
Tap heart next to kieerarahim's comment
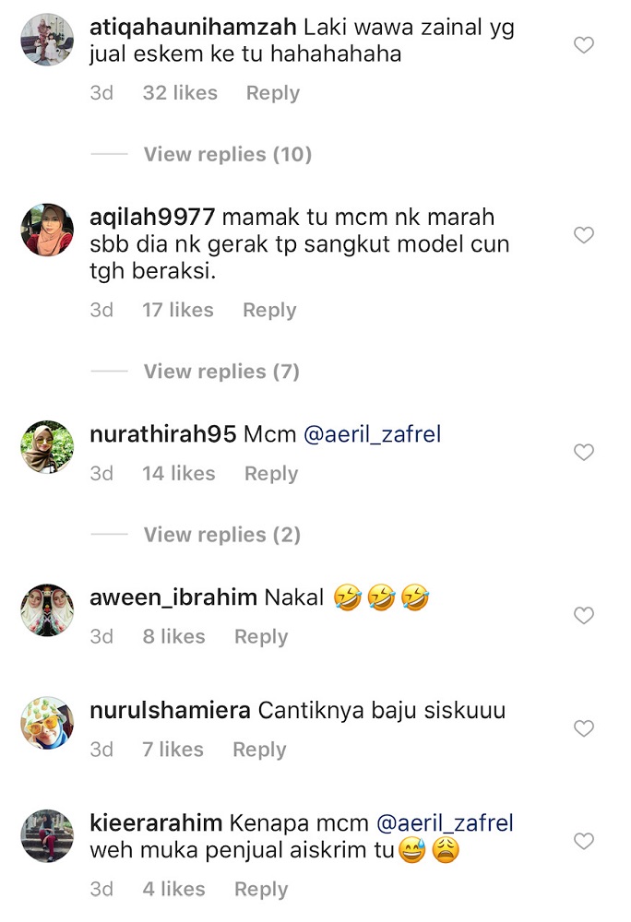(x=583, y=841)
